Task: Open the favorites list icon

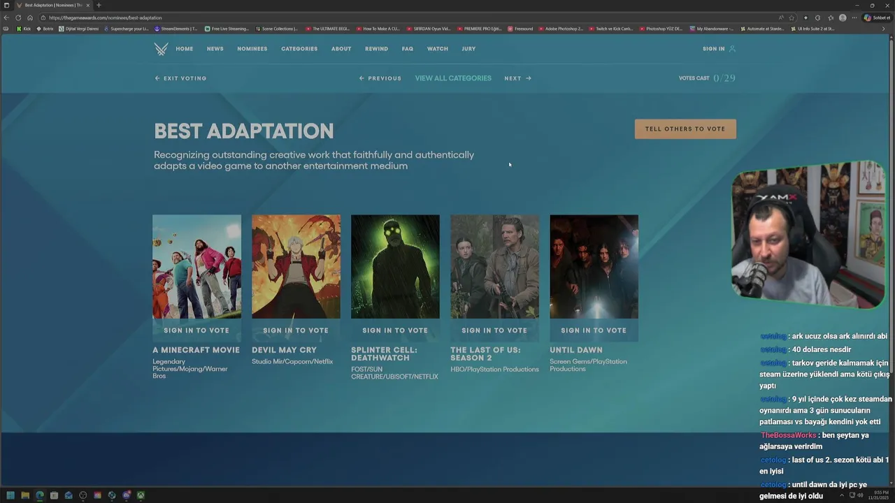Action: click(x=831, y=17)
